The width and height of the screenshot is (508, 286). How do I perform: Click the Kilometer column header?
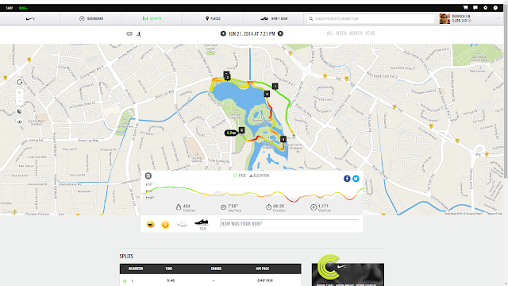point(136,269)
